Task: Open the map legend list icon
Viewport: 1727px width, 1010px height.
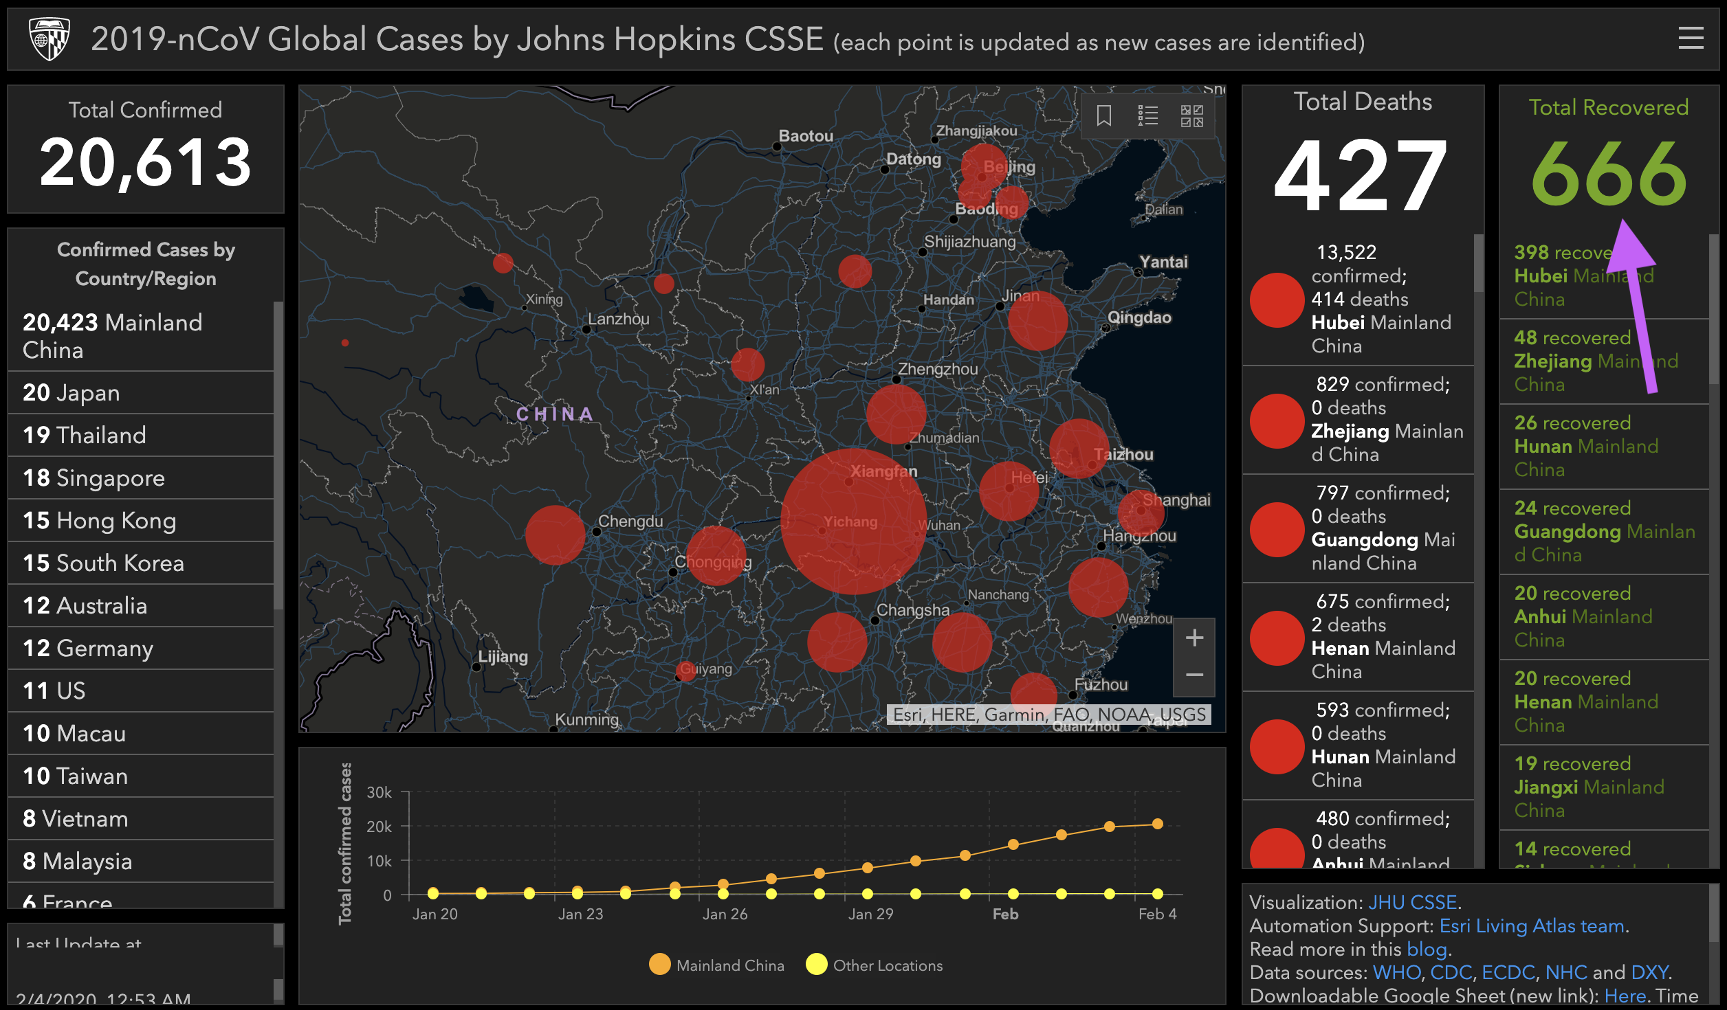Action: [1147, 115]
